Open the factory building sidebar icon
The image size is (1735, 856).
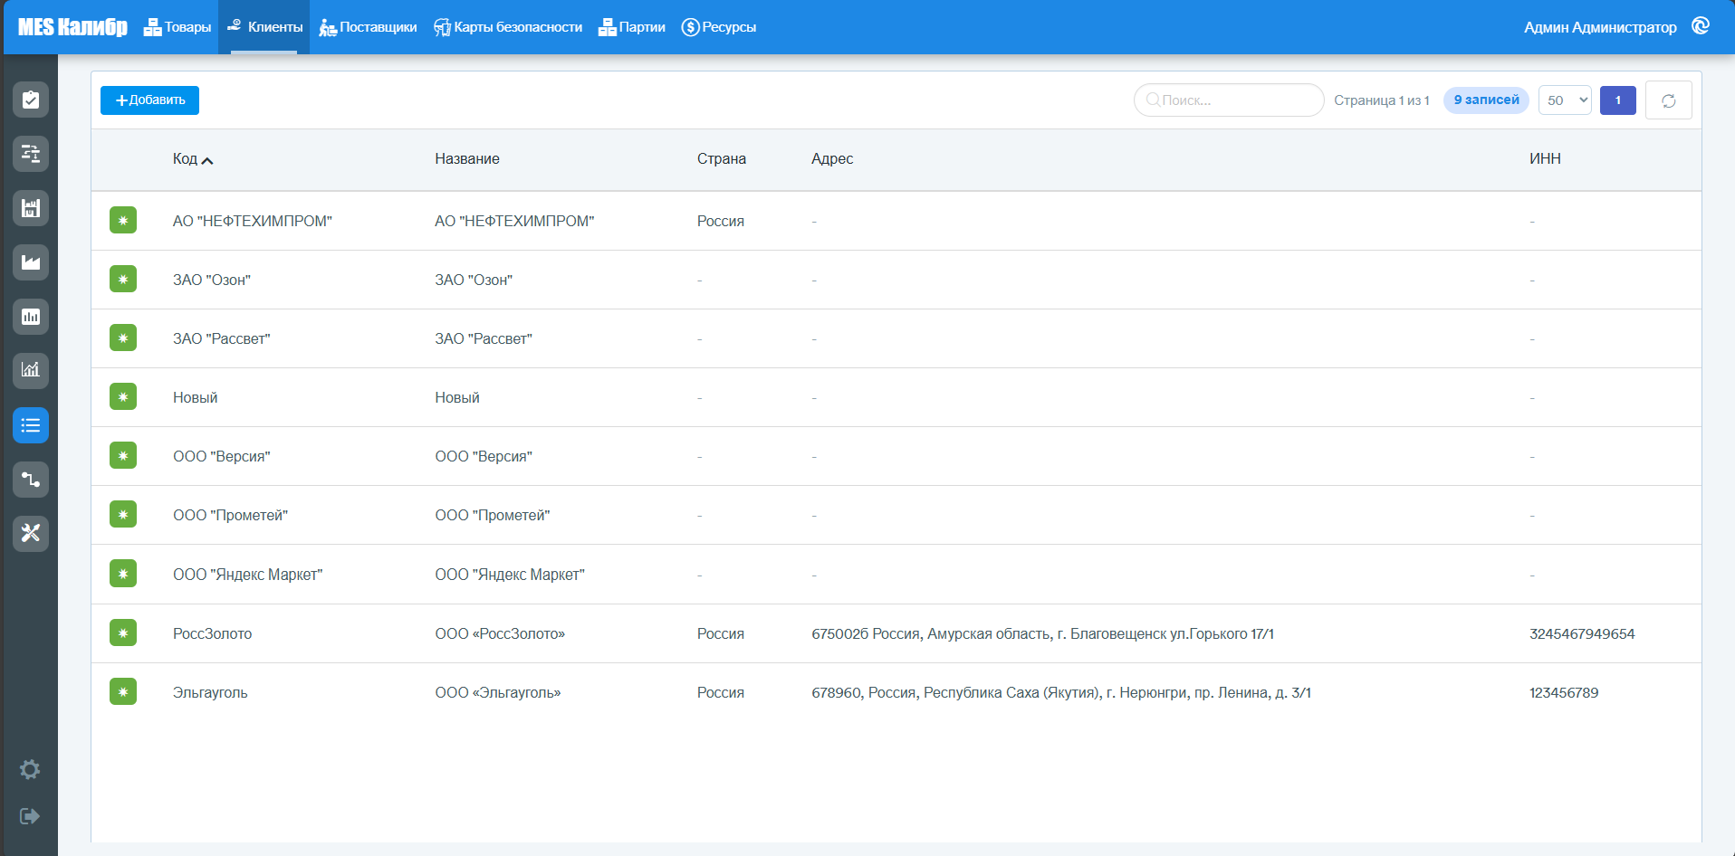tap(31, 208)
